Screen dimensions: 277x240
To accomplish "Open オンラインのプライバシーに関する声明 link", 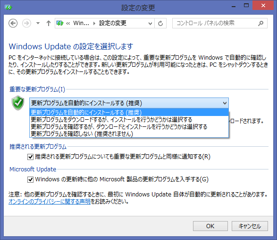I will point(50,202).
